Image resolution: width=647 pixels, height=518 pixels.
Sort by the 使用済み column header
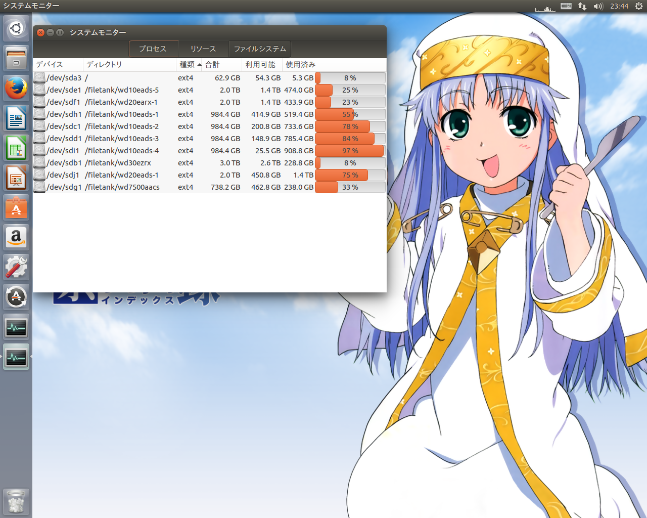pos(334,65)
